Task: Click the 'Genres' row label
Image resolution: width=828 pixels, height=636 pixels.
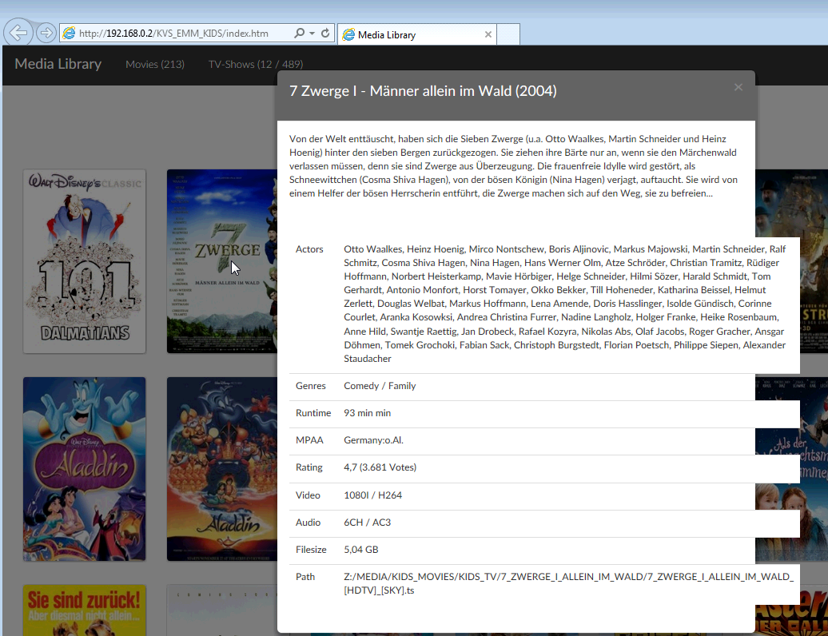Action: click(310, 386)
